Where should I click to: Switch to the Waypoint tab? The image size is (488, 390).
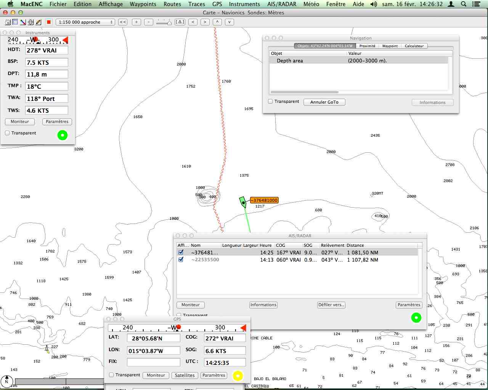coord(390,46)
